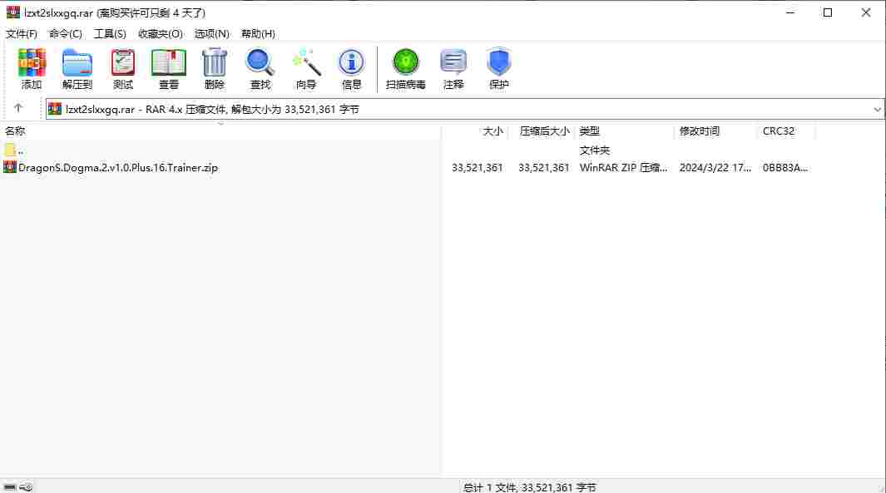Open the 帮助(H) menu
The image size is (886, 493).
(258, 34)
